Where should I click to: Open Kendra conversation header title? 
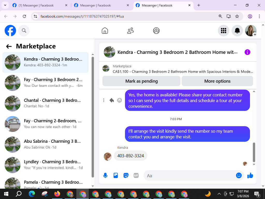pos(177,52)
